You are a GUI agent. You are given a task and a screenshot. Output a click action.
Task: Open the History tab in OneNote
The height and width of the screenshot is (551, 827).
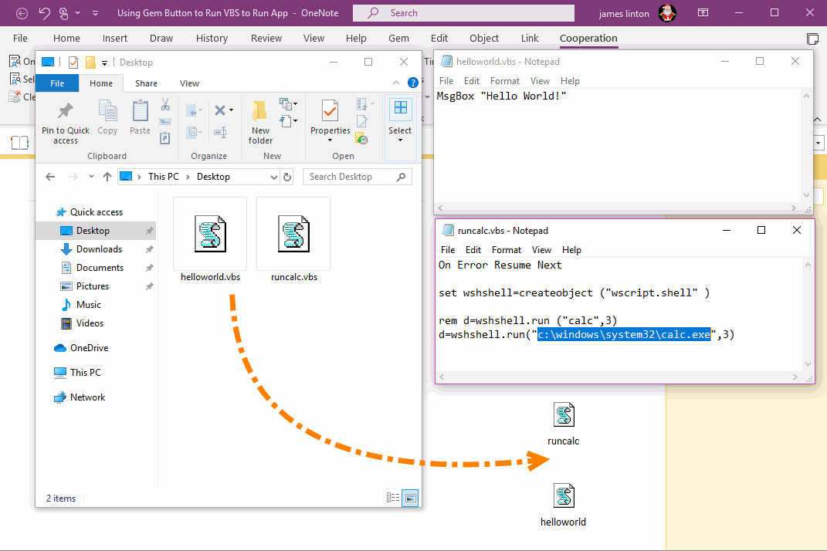tap(212, 38)
